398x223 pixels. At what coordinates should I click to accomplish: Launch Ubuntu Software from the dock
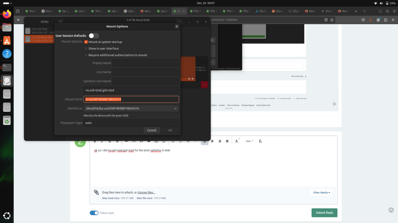pyautogui.click(x=7, y=40)
